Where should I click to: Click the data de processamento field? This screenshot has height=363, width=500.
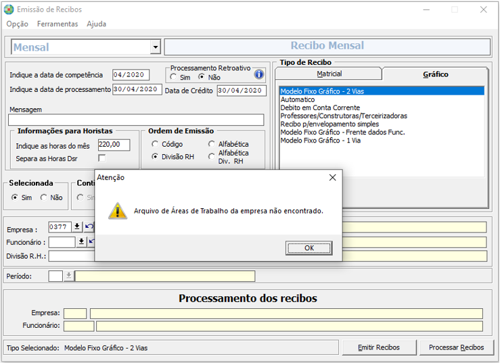[137, 89]
